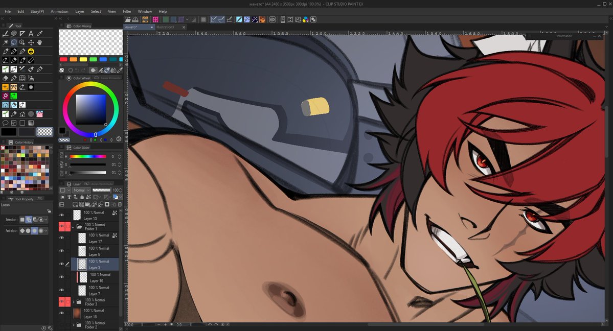The image size is (613, 331).
Task: Open the Edit menu
Action: coord(21,11)
